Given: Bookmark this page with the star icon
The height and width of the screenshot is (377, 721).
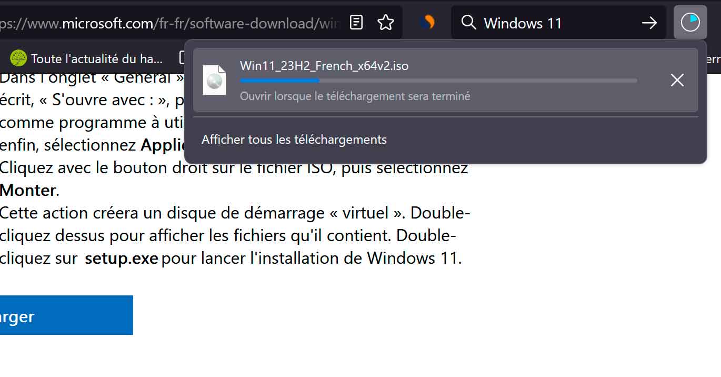Looking at the screenshot, I should coord(386,23).
